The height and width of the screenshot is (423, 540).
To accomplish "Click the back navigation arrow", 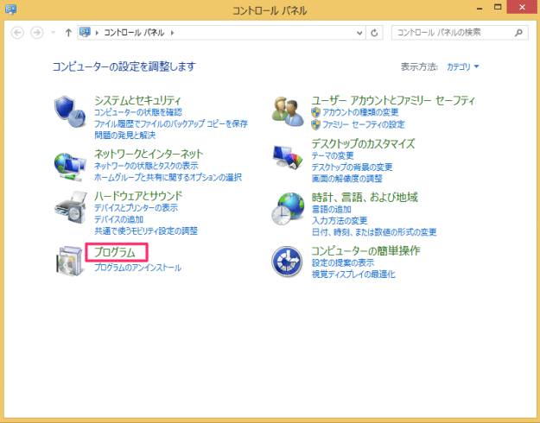I will 17,33.
